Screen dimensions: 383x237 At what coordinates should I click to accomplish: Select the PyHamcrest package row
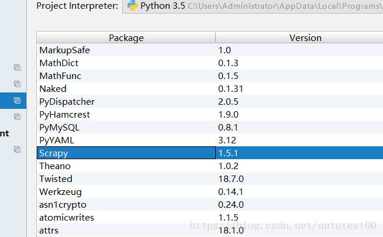210,114
